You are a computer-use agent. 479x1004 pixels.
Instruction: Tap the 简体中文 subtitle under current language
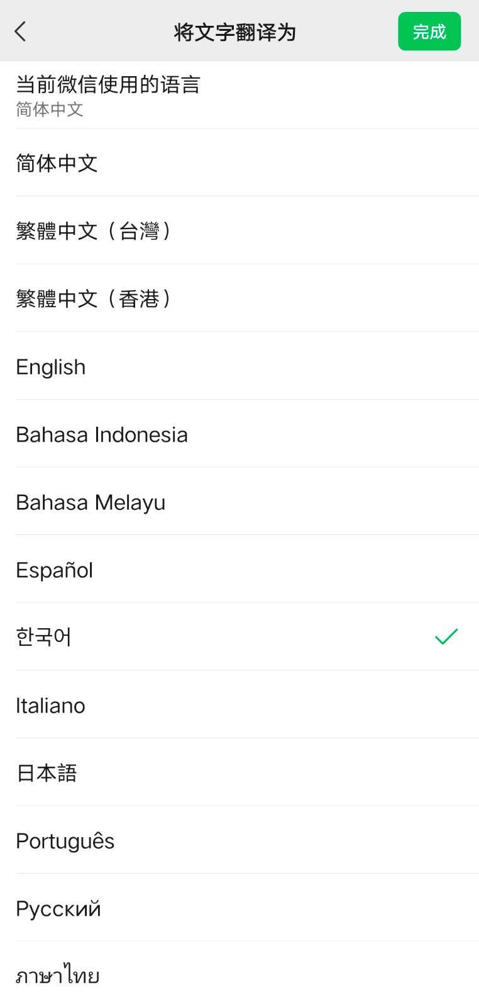click(x=50, y=110)
